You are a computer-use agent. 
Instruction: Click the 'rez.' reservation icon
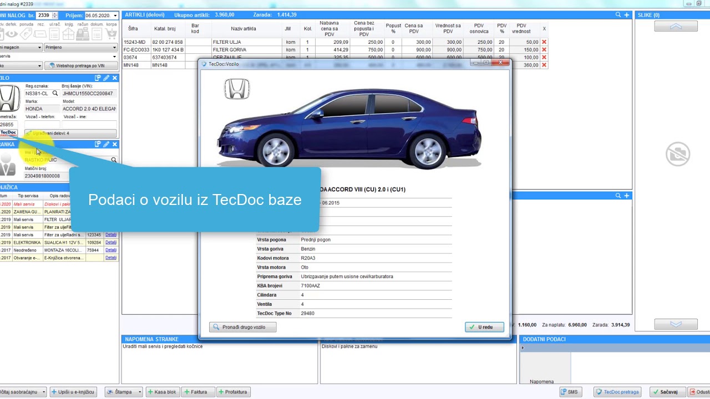click(x=40, y=34)
